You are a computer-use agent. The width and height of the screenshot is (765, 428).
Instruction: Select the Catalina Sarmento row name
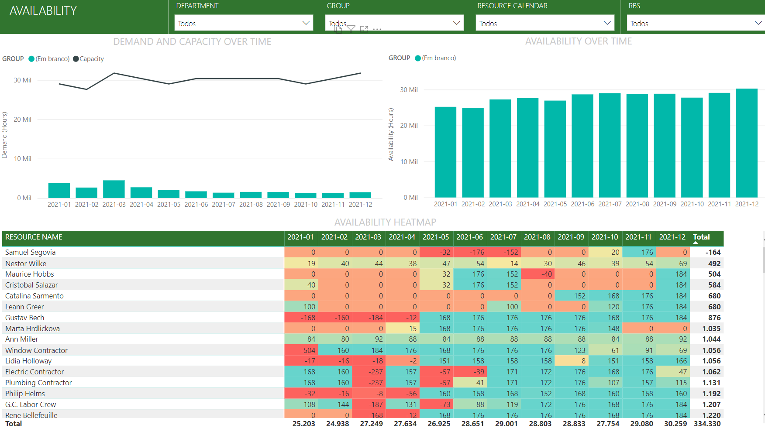(x=34, y=296)
